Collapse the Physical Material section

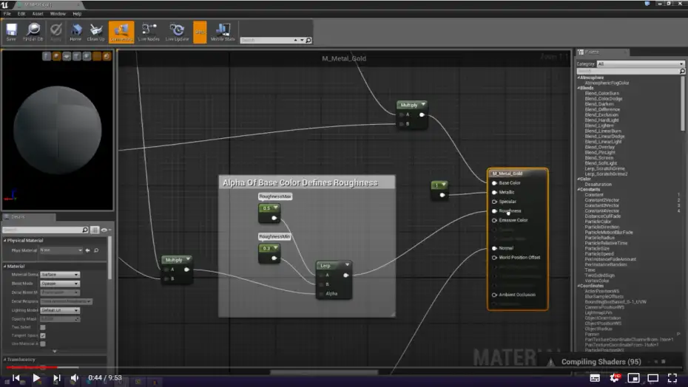[5, 241]
